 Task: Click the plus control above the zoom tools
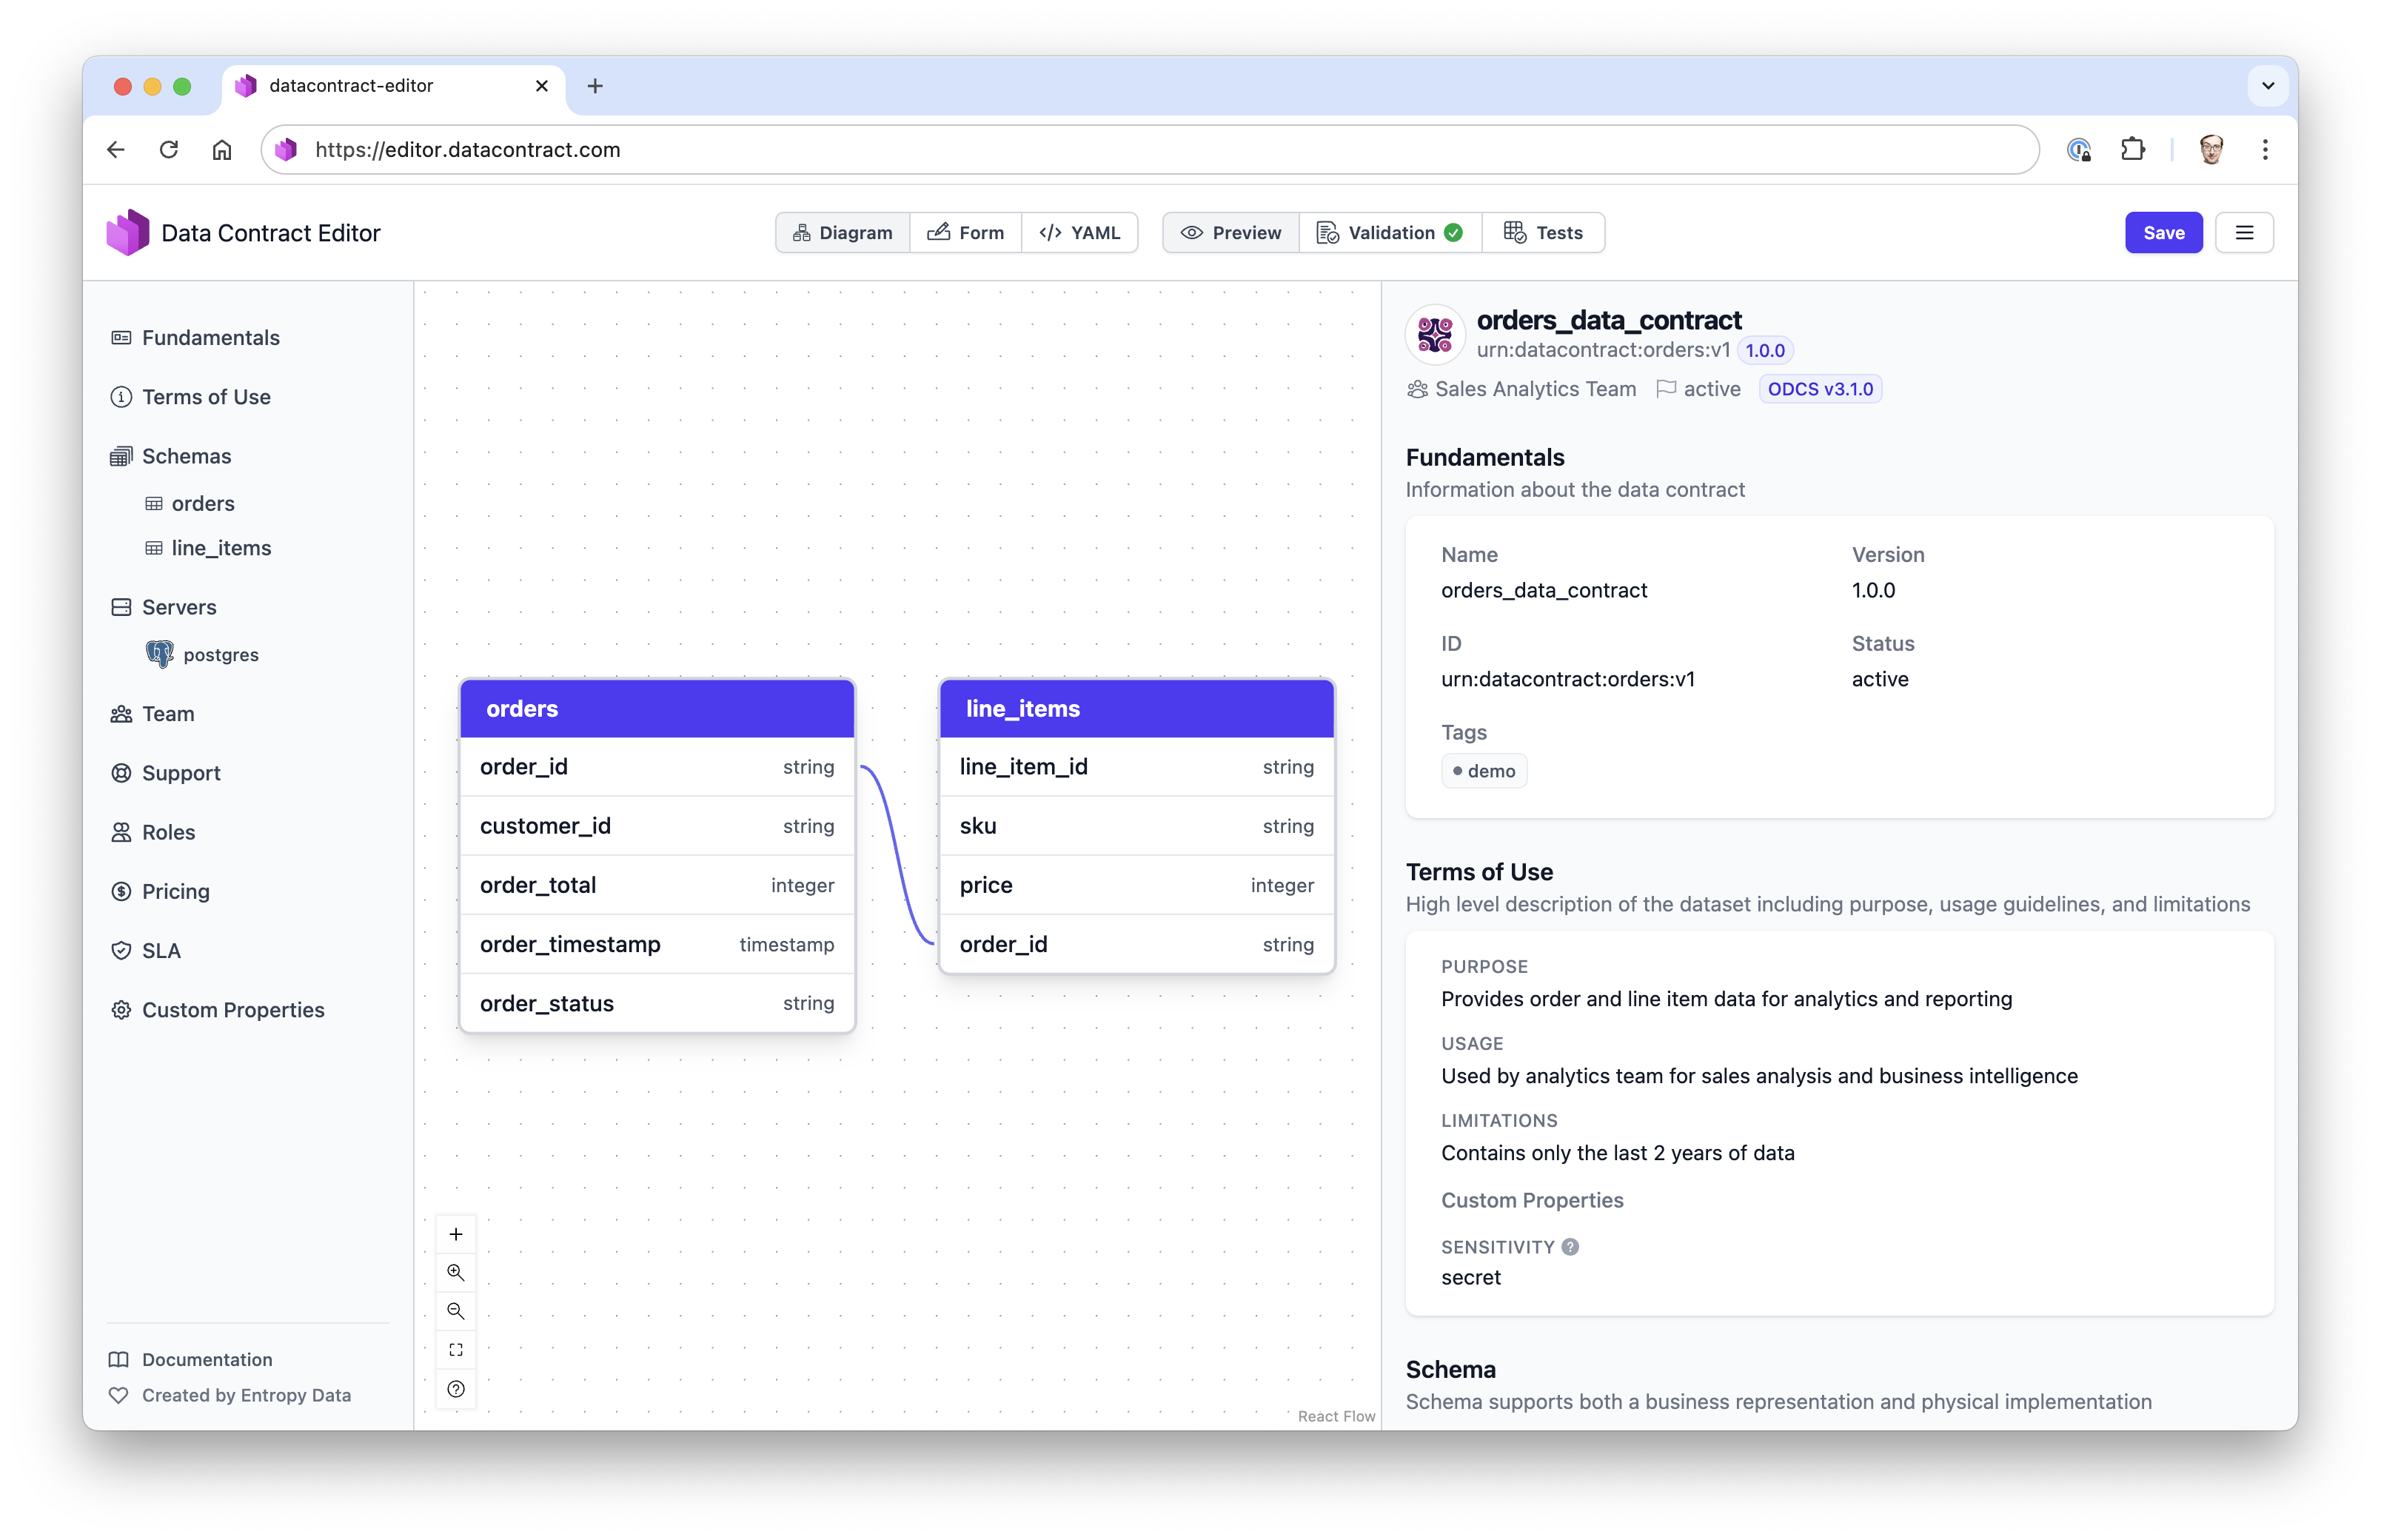click(456, 1234)
